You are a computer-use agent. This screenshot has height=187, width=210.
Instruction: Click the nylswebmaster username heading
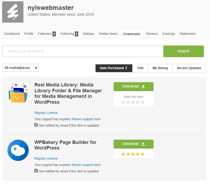coord(51,8)
